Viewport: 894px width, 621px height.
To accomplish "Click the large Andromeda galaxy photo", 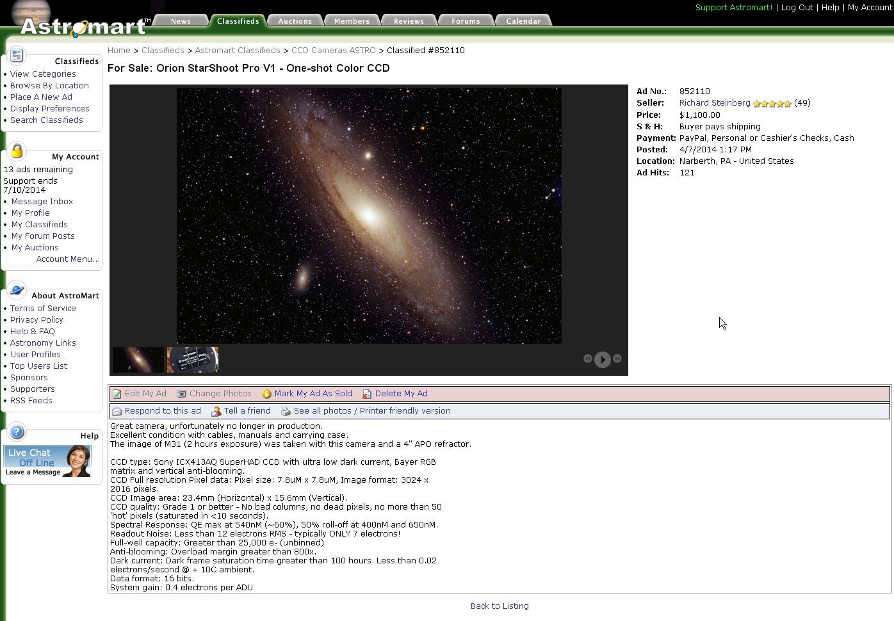I will point(369,216).
